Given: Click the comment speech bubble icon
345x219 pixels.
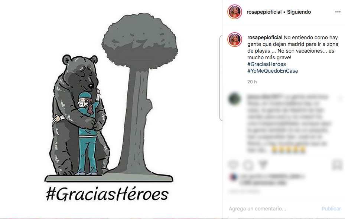Looking at the screenshot, I should 248,165.
